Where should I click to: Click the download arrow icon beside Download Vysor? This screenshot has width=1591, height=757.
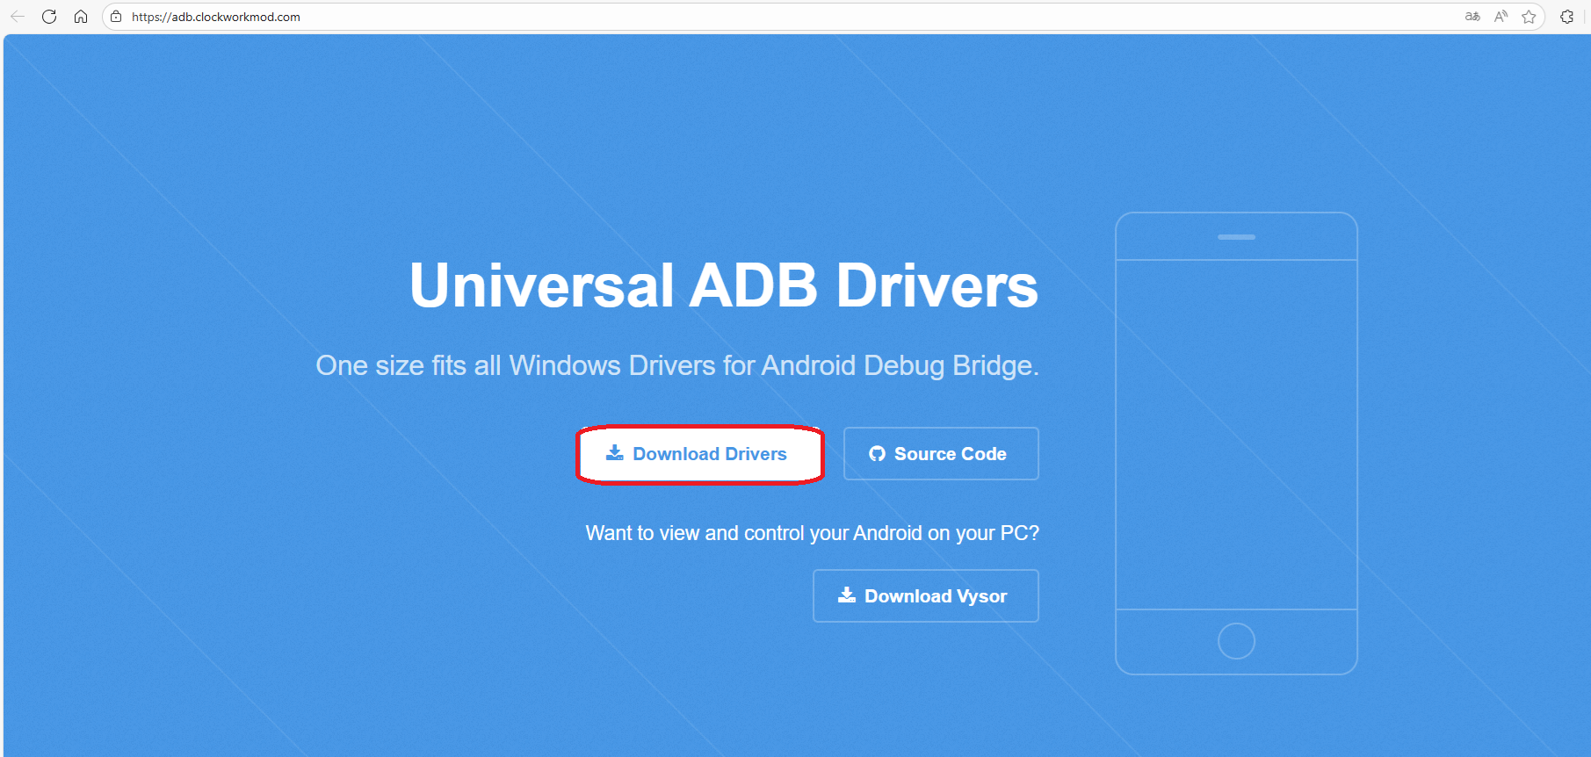(x=847, y=595)
